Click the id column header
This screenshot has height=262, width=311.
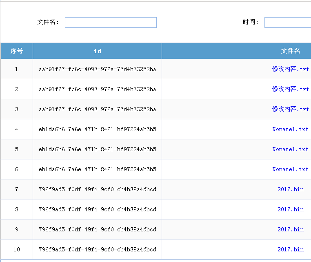pyautogui.click(x=98, y=51)
